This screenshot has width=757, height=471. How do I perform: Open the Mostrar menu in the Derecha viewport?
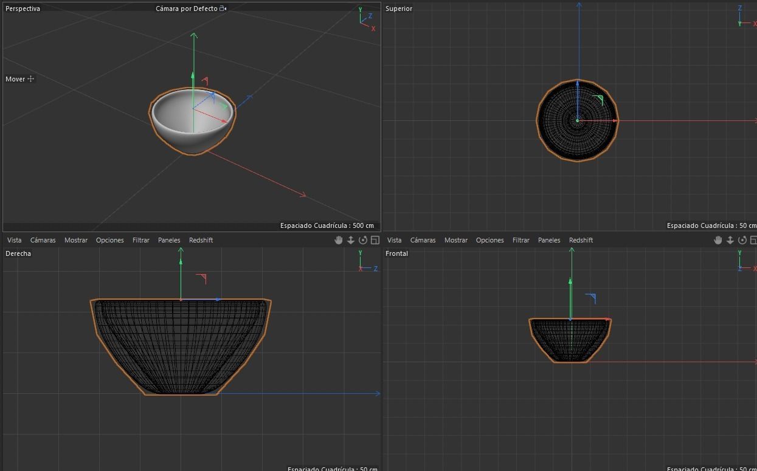coord(76,240)
